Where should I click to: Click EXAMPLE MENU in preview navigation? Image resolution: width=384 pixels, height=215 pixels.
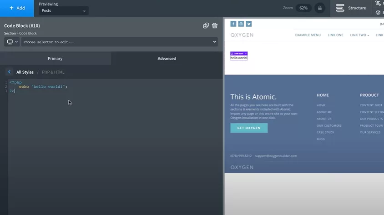[308, 35]
